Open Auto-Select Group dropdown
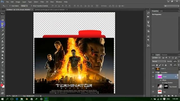Viewport: 180px width, 101px height. coord(24,6)
